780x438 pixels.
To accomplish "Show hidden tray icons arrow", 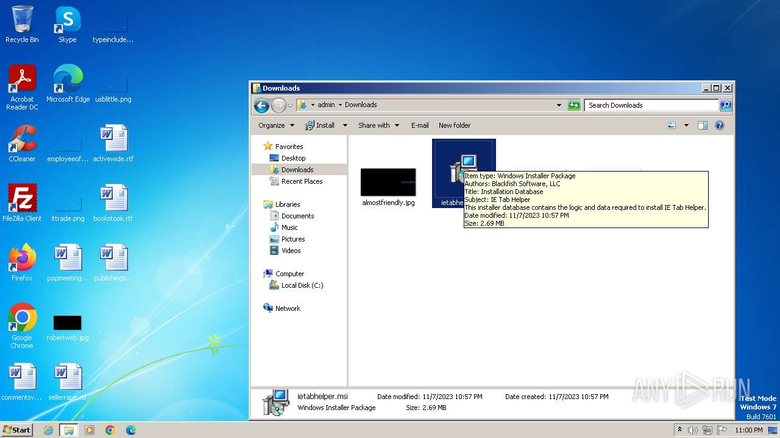I will (679, 430).
